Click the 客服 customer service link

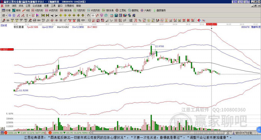(235, 2)
